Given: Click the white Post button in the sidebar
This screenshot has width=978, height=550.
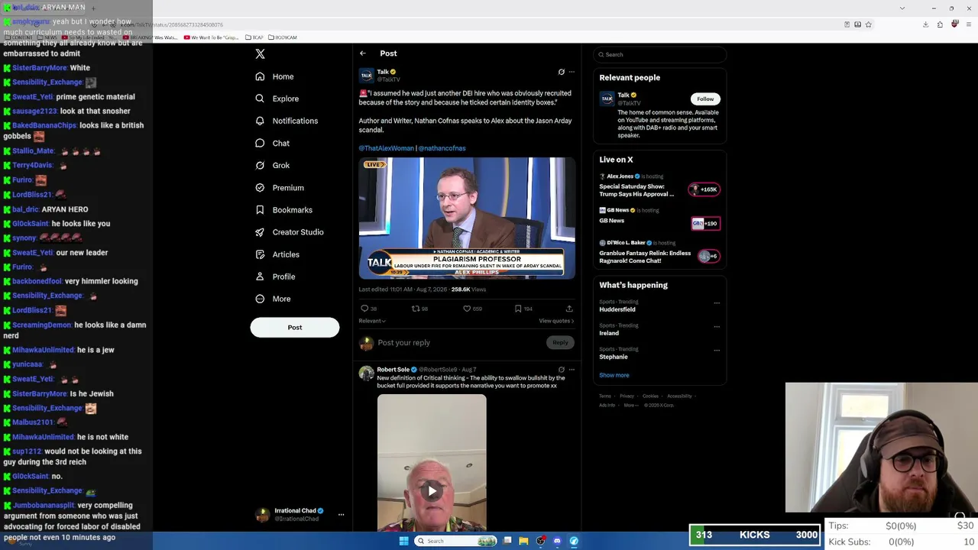Looking at the screenshot, I should (x=295, y=327).
